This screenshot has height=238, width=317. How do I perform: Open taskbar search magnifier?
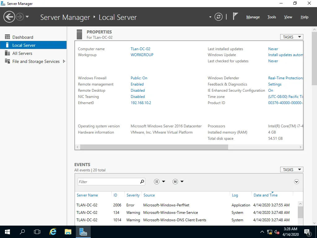point(22,232)
